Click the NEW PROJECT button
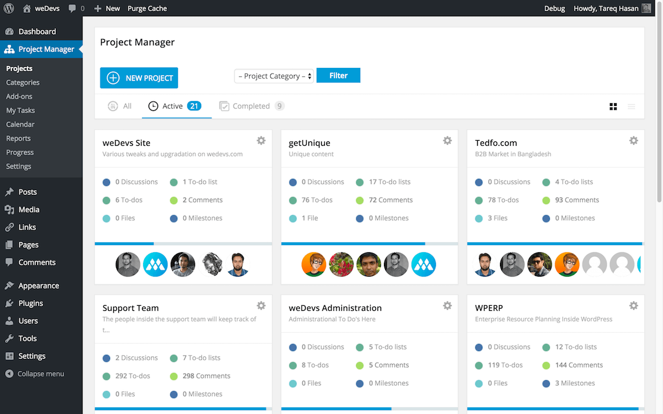The image size is (663, 414). point(139,78)
